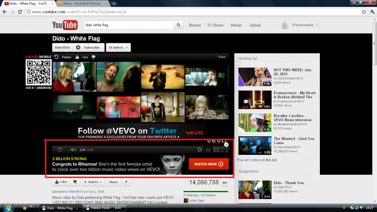Image resolution: width=377 pixels, height=212 pixels.
Task: Switch to the large player size
Action: pyautogui.click(x=216, y=150)
